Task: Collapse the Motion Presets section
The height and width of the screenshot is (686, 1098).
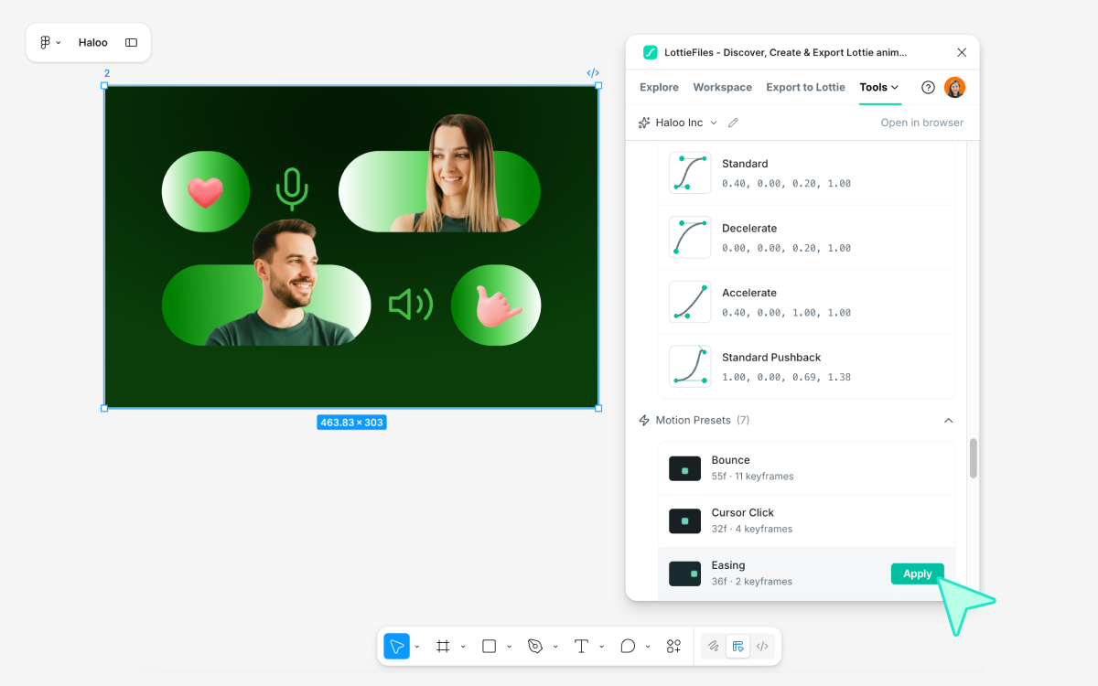Action: click(948, 421)
